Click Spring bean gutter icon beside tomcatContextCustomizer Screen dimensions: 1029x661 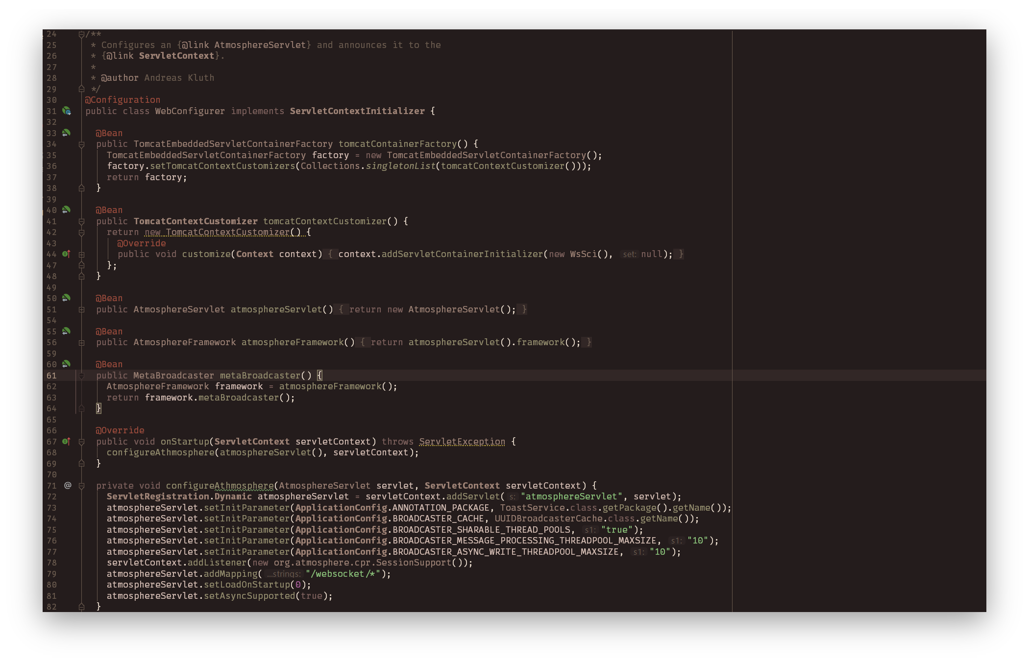click(66, 210)
